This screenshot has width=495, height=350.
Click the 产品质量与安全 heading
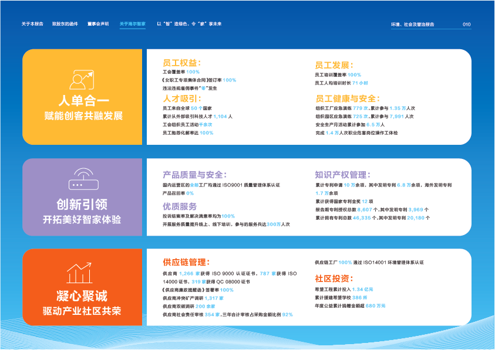tap(194, 175)
